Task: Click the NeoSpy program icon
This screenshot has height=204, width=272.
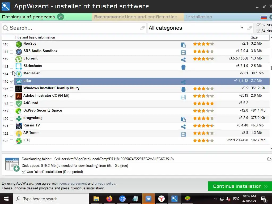Action: tap(19, 44)
